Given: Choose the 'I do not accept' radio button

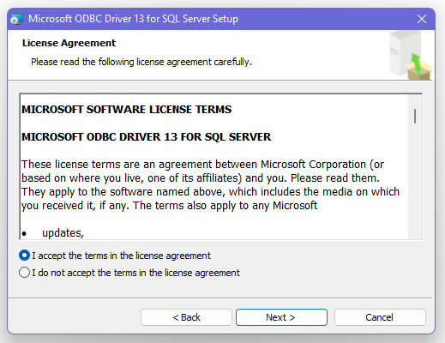Looking at the screenshot, I should tap(24, 273).
